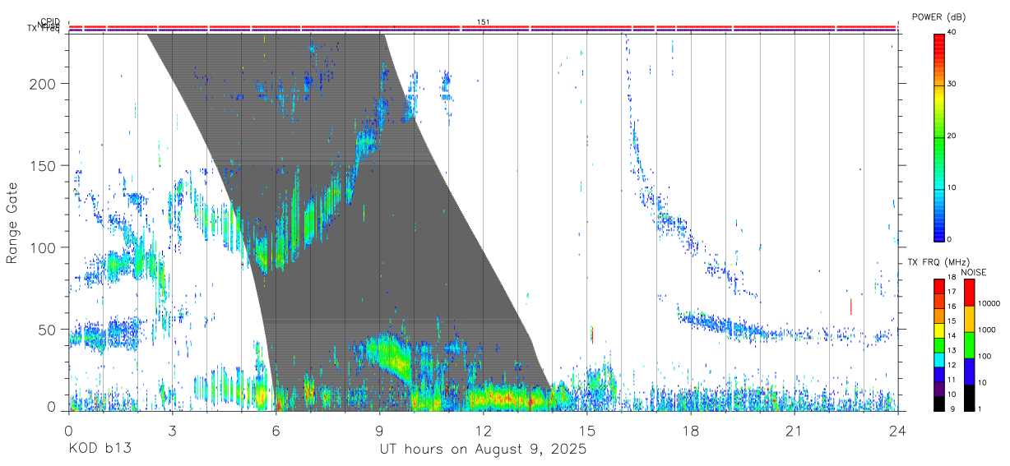Viewport: 1010px width, 466px height.
Task: Click the NOISE legend title
Action: pos(975,272)
